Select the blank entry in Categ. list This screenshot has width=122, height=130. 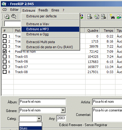30,124
